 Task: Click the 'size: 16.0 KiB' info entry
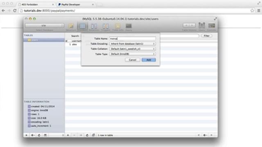(37, 118)
